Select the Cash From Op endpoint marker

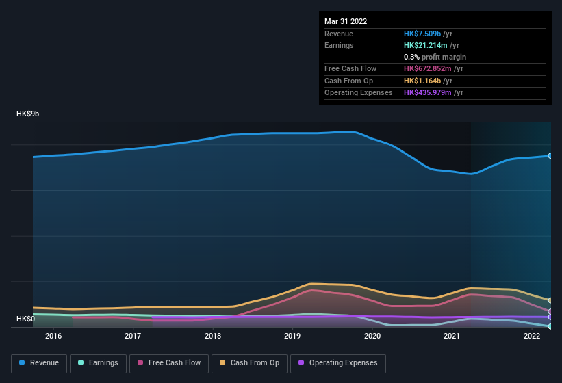pyautogui.click(x=550, y=300)
